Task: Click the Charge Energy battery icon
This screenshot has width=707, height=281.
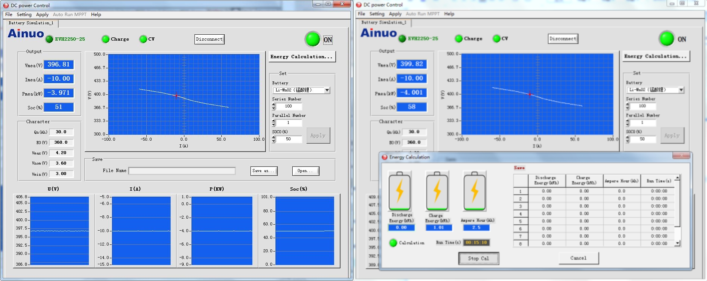Action: 437,191
